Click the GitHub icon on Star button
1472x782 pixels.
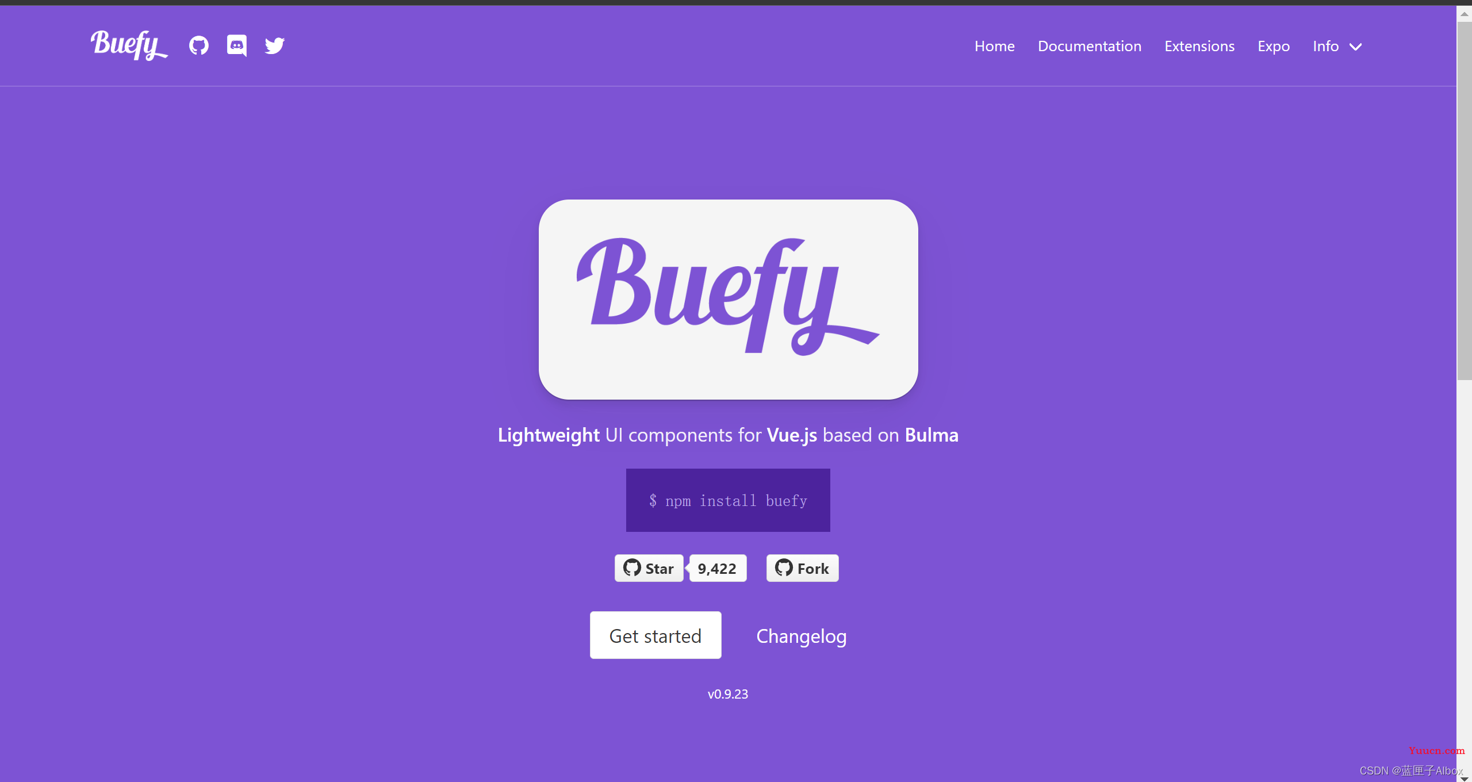pos(632,568)
